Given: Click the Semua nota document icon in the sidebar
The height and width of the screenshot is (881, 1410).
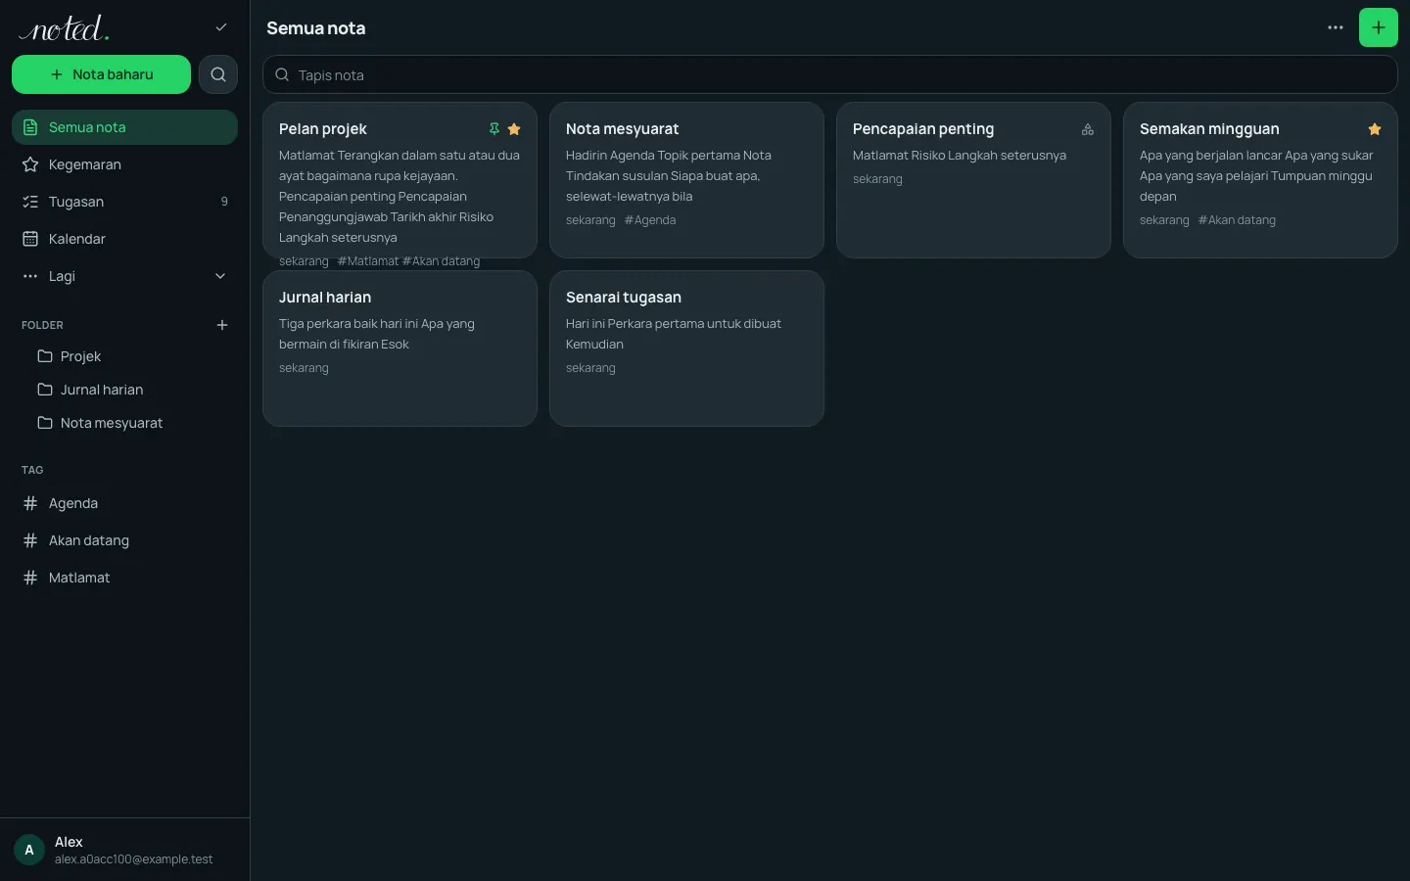Looking at the screenshot, I should (x=30, y=127).
